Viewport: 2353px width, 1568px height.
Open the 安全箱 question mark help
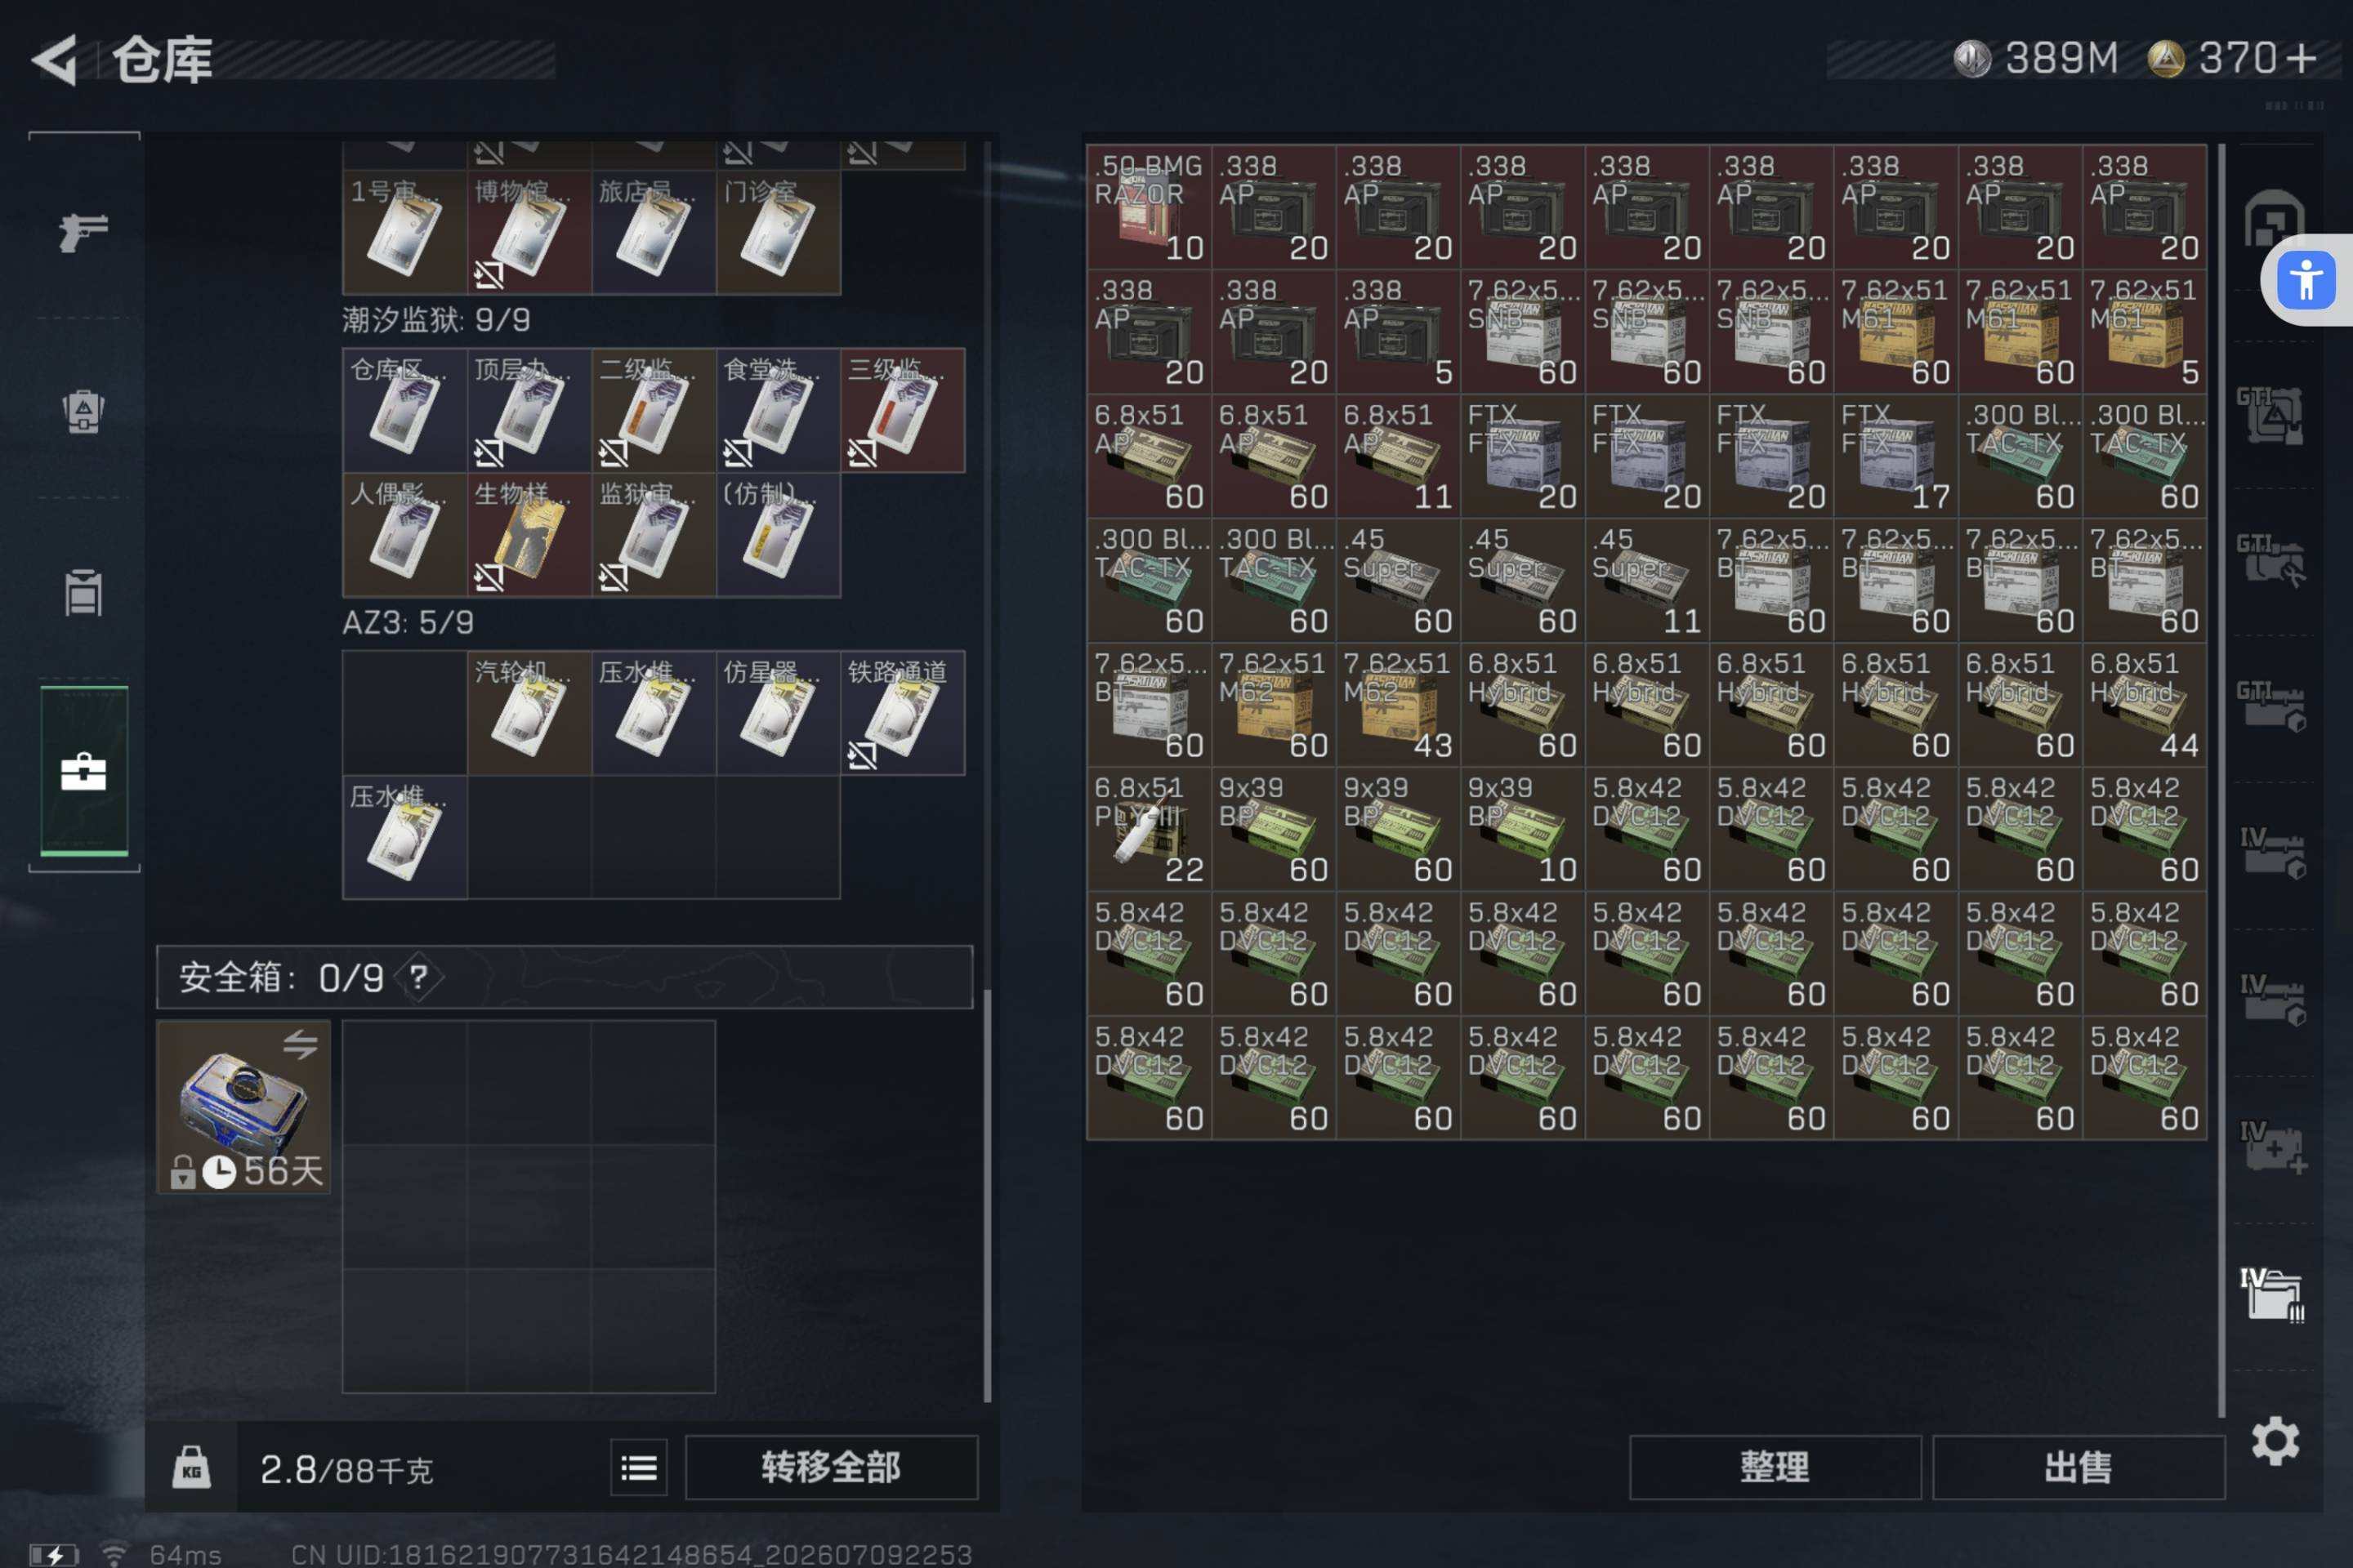coord(419,977)
